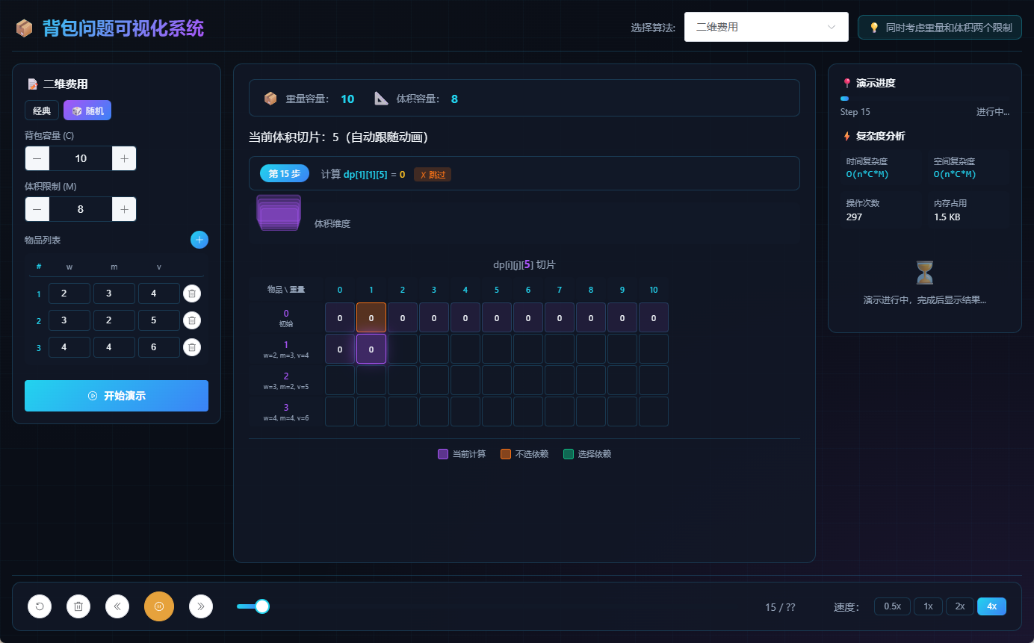Screen dimensions: 1034x643
Task: Edit item 1 weight field
Action: point(69,293)
